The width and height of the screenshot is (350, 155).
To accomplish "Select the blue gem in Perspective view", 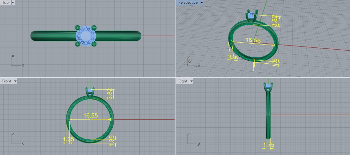I will tap(252, 16).
